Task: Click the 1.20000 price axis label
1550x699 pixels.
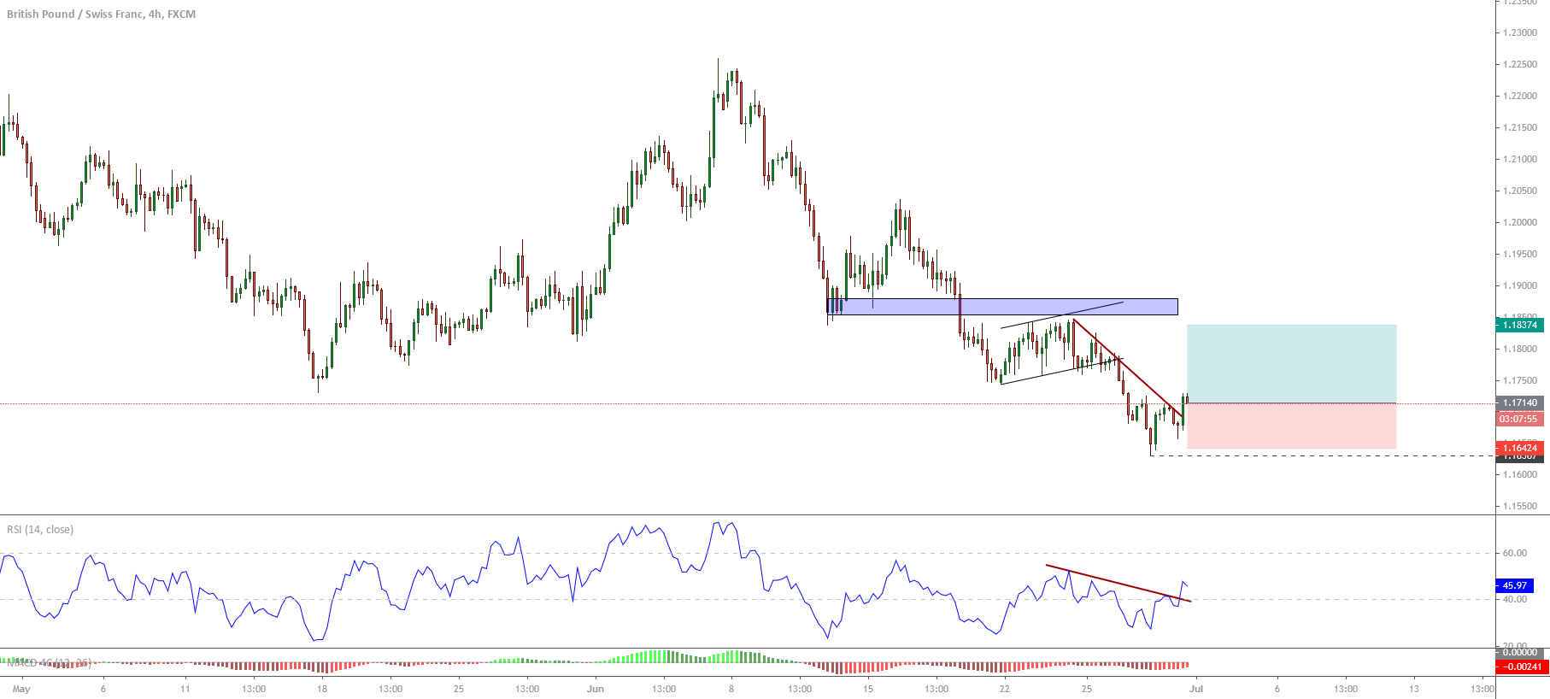Action: 1520,222
